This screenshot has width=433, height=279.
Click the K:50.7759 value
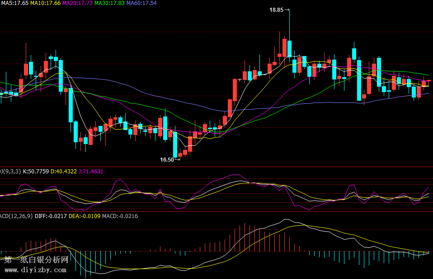36,172
